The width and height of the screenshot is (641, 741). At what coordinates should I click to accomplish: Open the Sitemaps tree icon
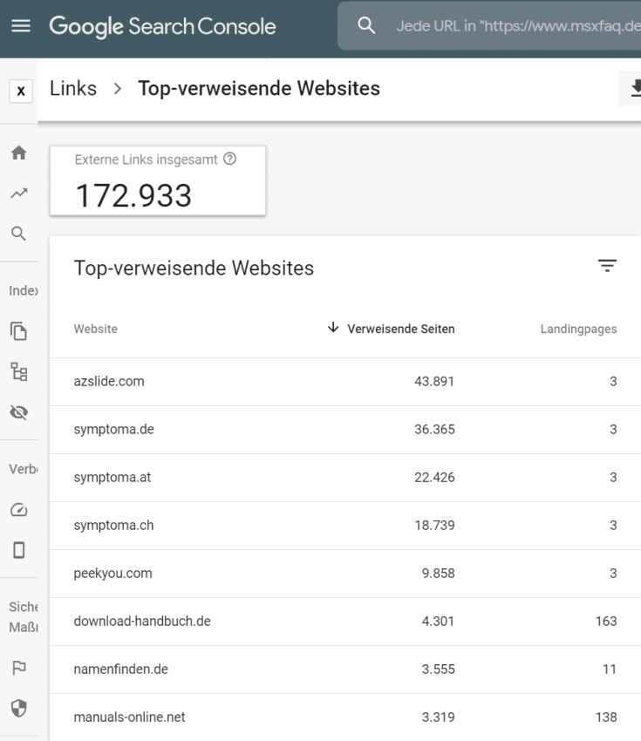(x=19, y=372)
